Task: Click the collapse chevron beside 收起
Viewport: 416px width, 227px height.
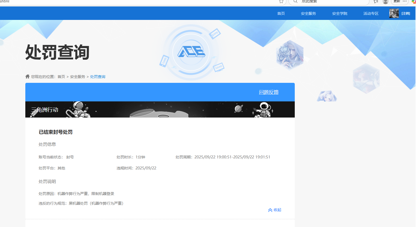Action: tap(270, 210)
